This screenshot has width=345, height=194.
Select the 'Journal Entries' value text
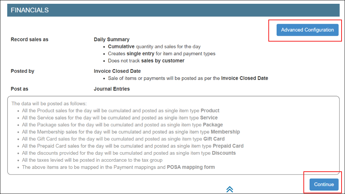tap(112, 89)
